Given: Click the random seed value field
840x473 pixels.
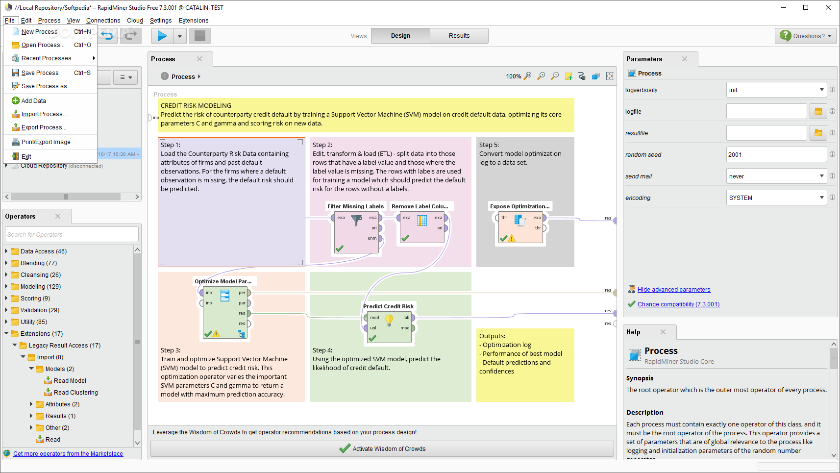Looking at the screenshot, I should point(777,154).
